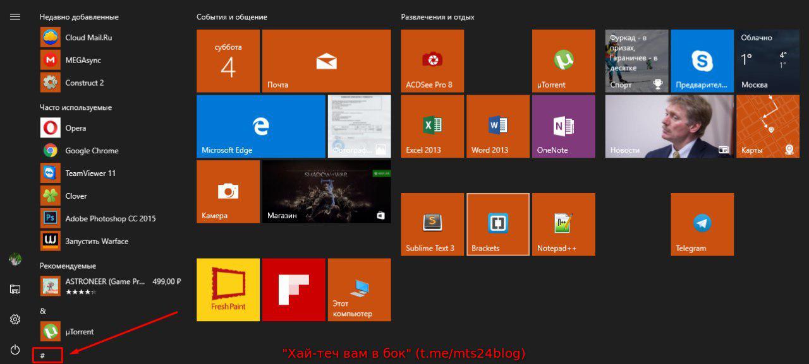Image resolution: width=809 pixels, height=364 pixels.
Task: Open the user account avatar
Action: [15, 259]
